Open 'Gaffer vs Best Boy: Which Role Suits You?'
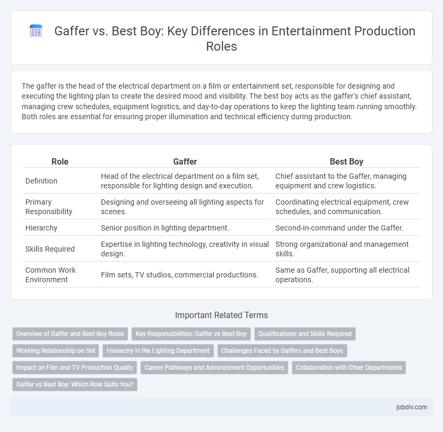Image resolution: width=443 pixels, height=432 pixels. (x=75, y=385)
